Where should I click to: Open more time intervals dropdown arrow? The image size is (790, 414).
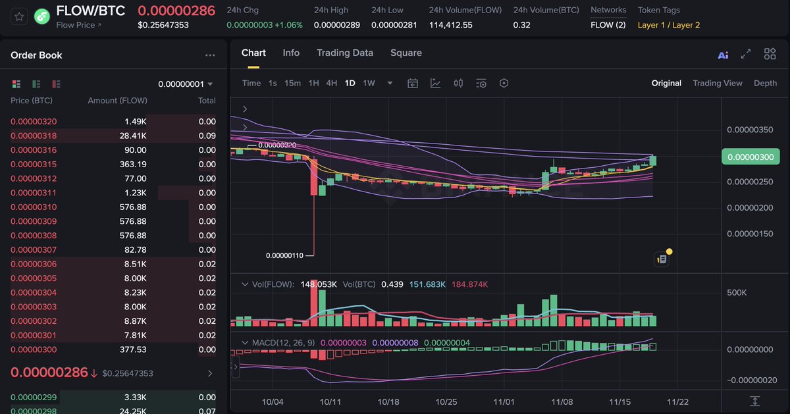(390, 83)
